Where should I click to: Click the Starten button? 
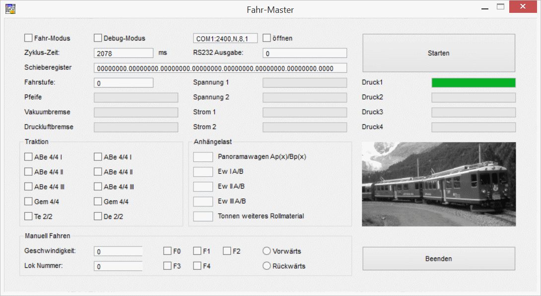coord(439,53)
